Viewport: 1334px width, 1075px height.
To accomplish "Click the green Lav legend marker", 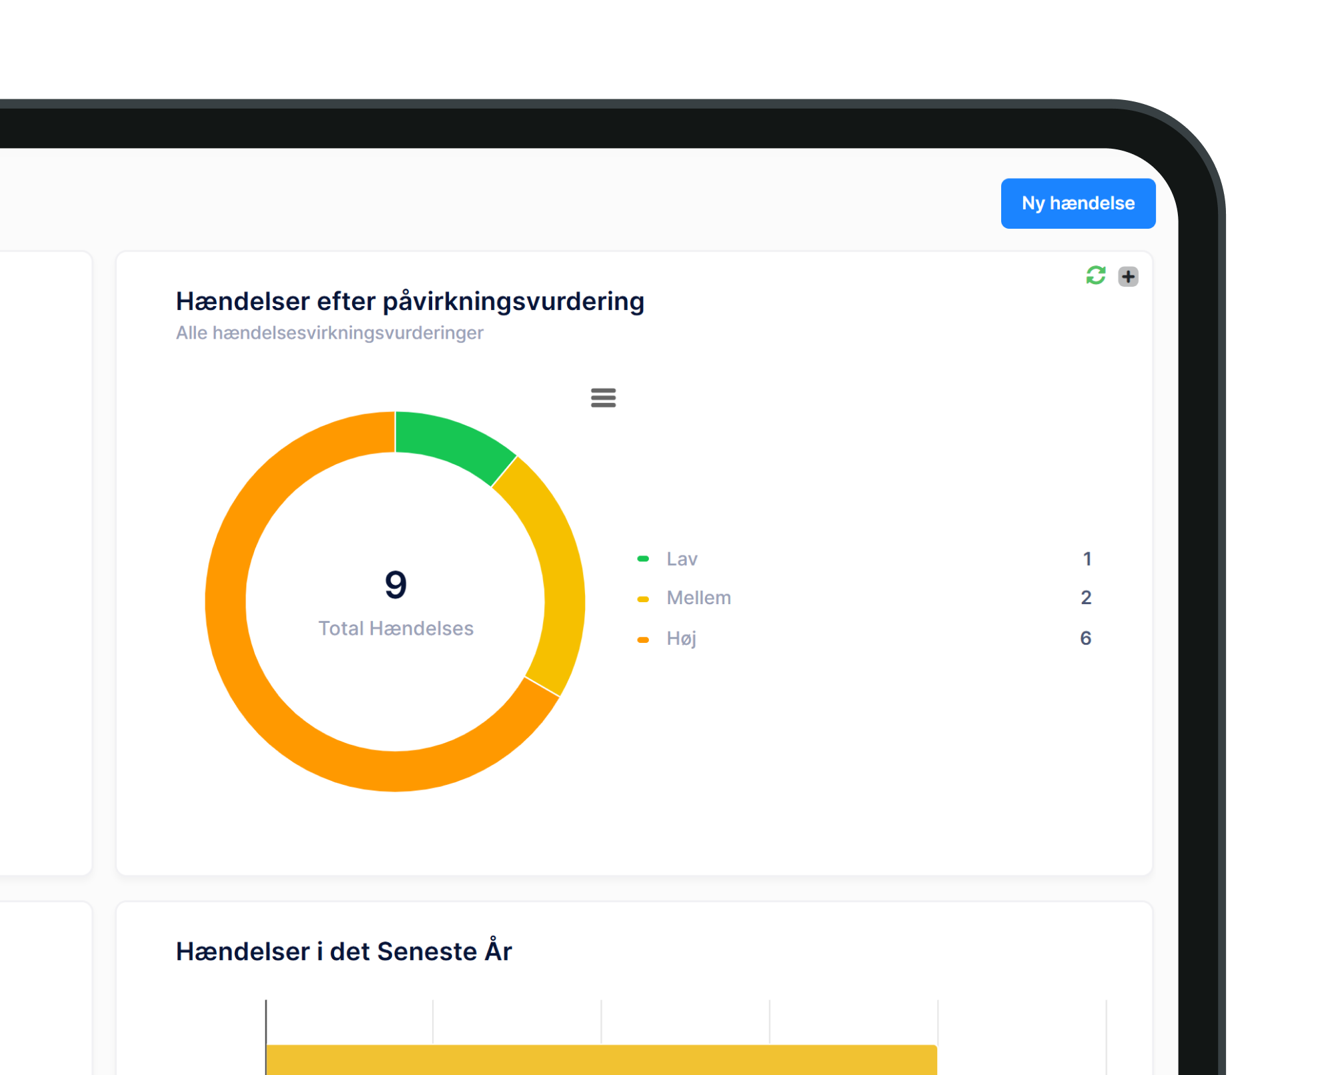I will pyautogui.click(x=643, y=559).
